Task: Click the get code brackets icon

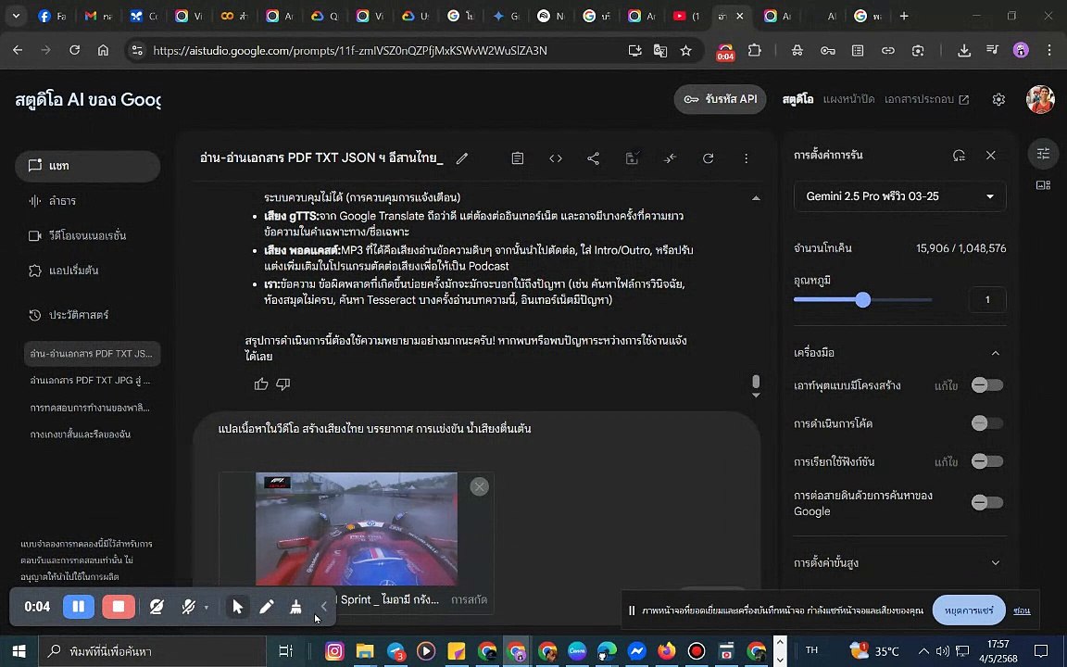Action: pyautogui.click(x=556, y=158)
